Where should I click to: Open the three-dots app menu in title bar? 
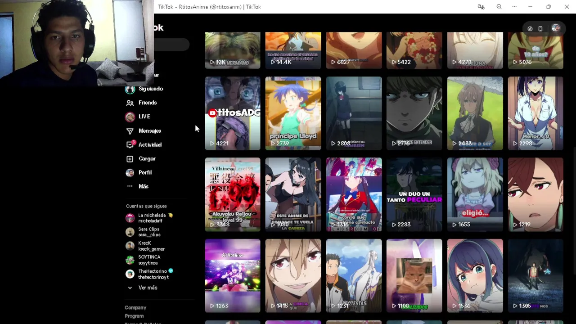click(x=514, y=7)
